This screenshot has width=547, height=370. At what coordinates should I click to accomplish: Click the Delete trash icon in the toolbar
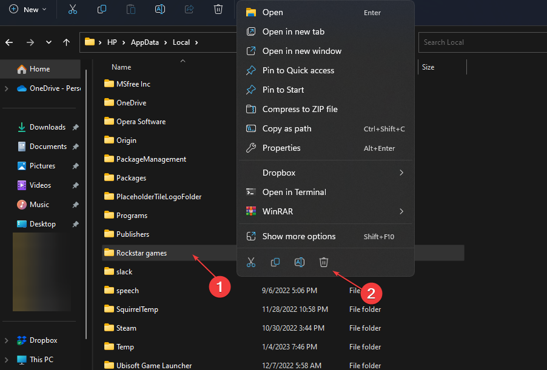point(218,10)
